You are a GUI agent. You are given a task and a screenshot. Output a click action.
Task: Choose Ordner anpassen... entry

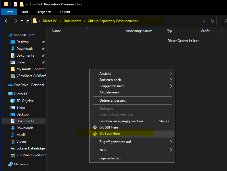point(132,101)
